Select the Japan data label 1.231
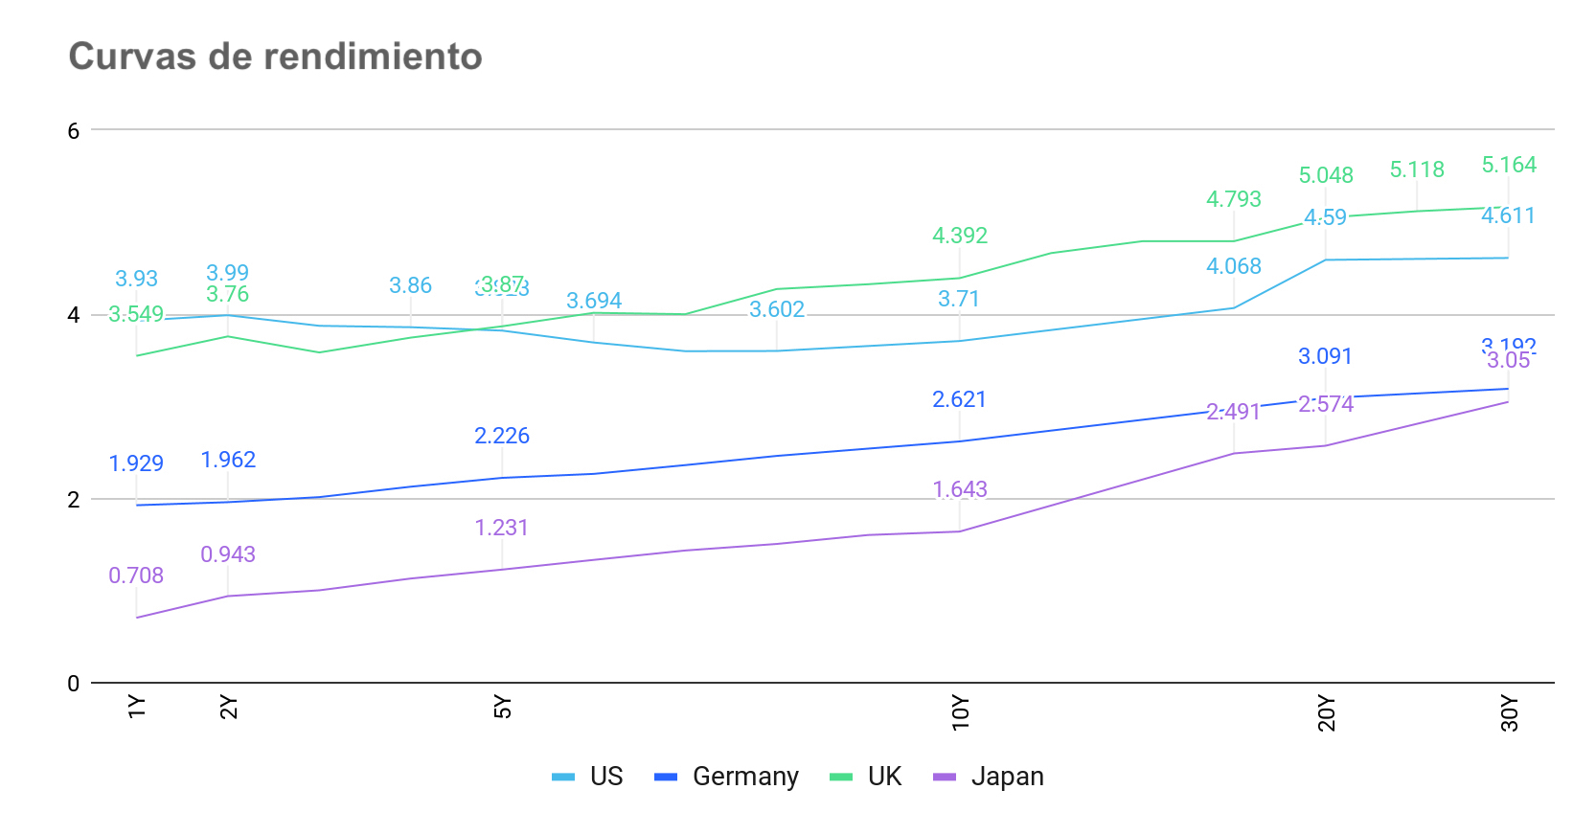The height and width of the screenshot is (835, 1596). [x=501, y=528]
